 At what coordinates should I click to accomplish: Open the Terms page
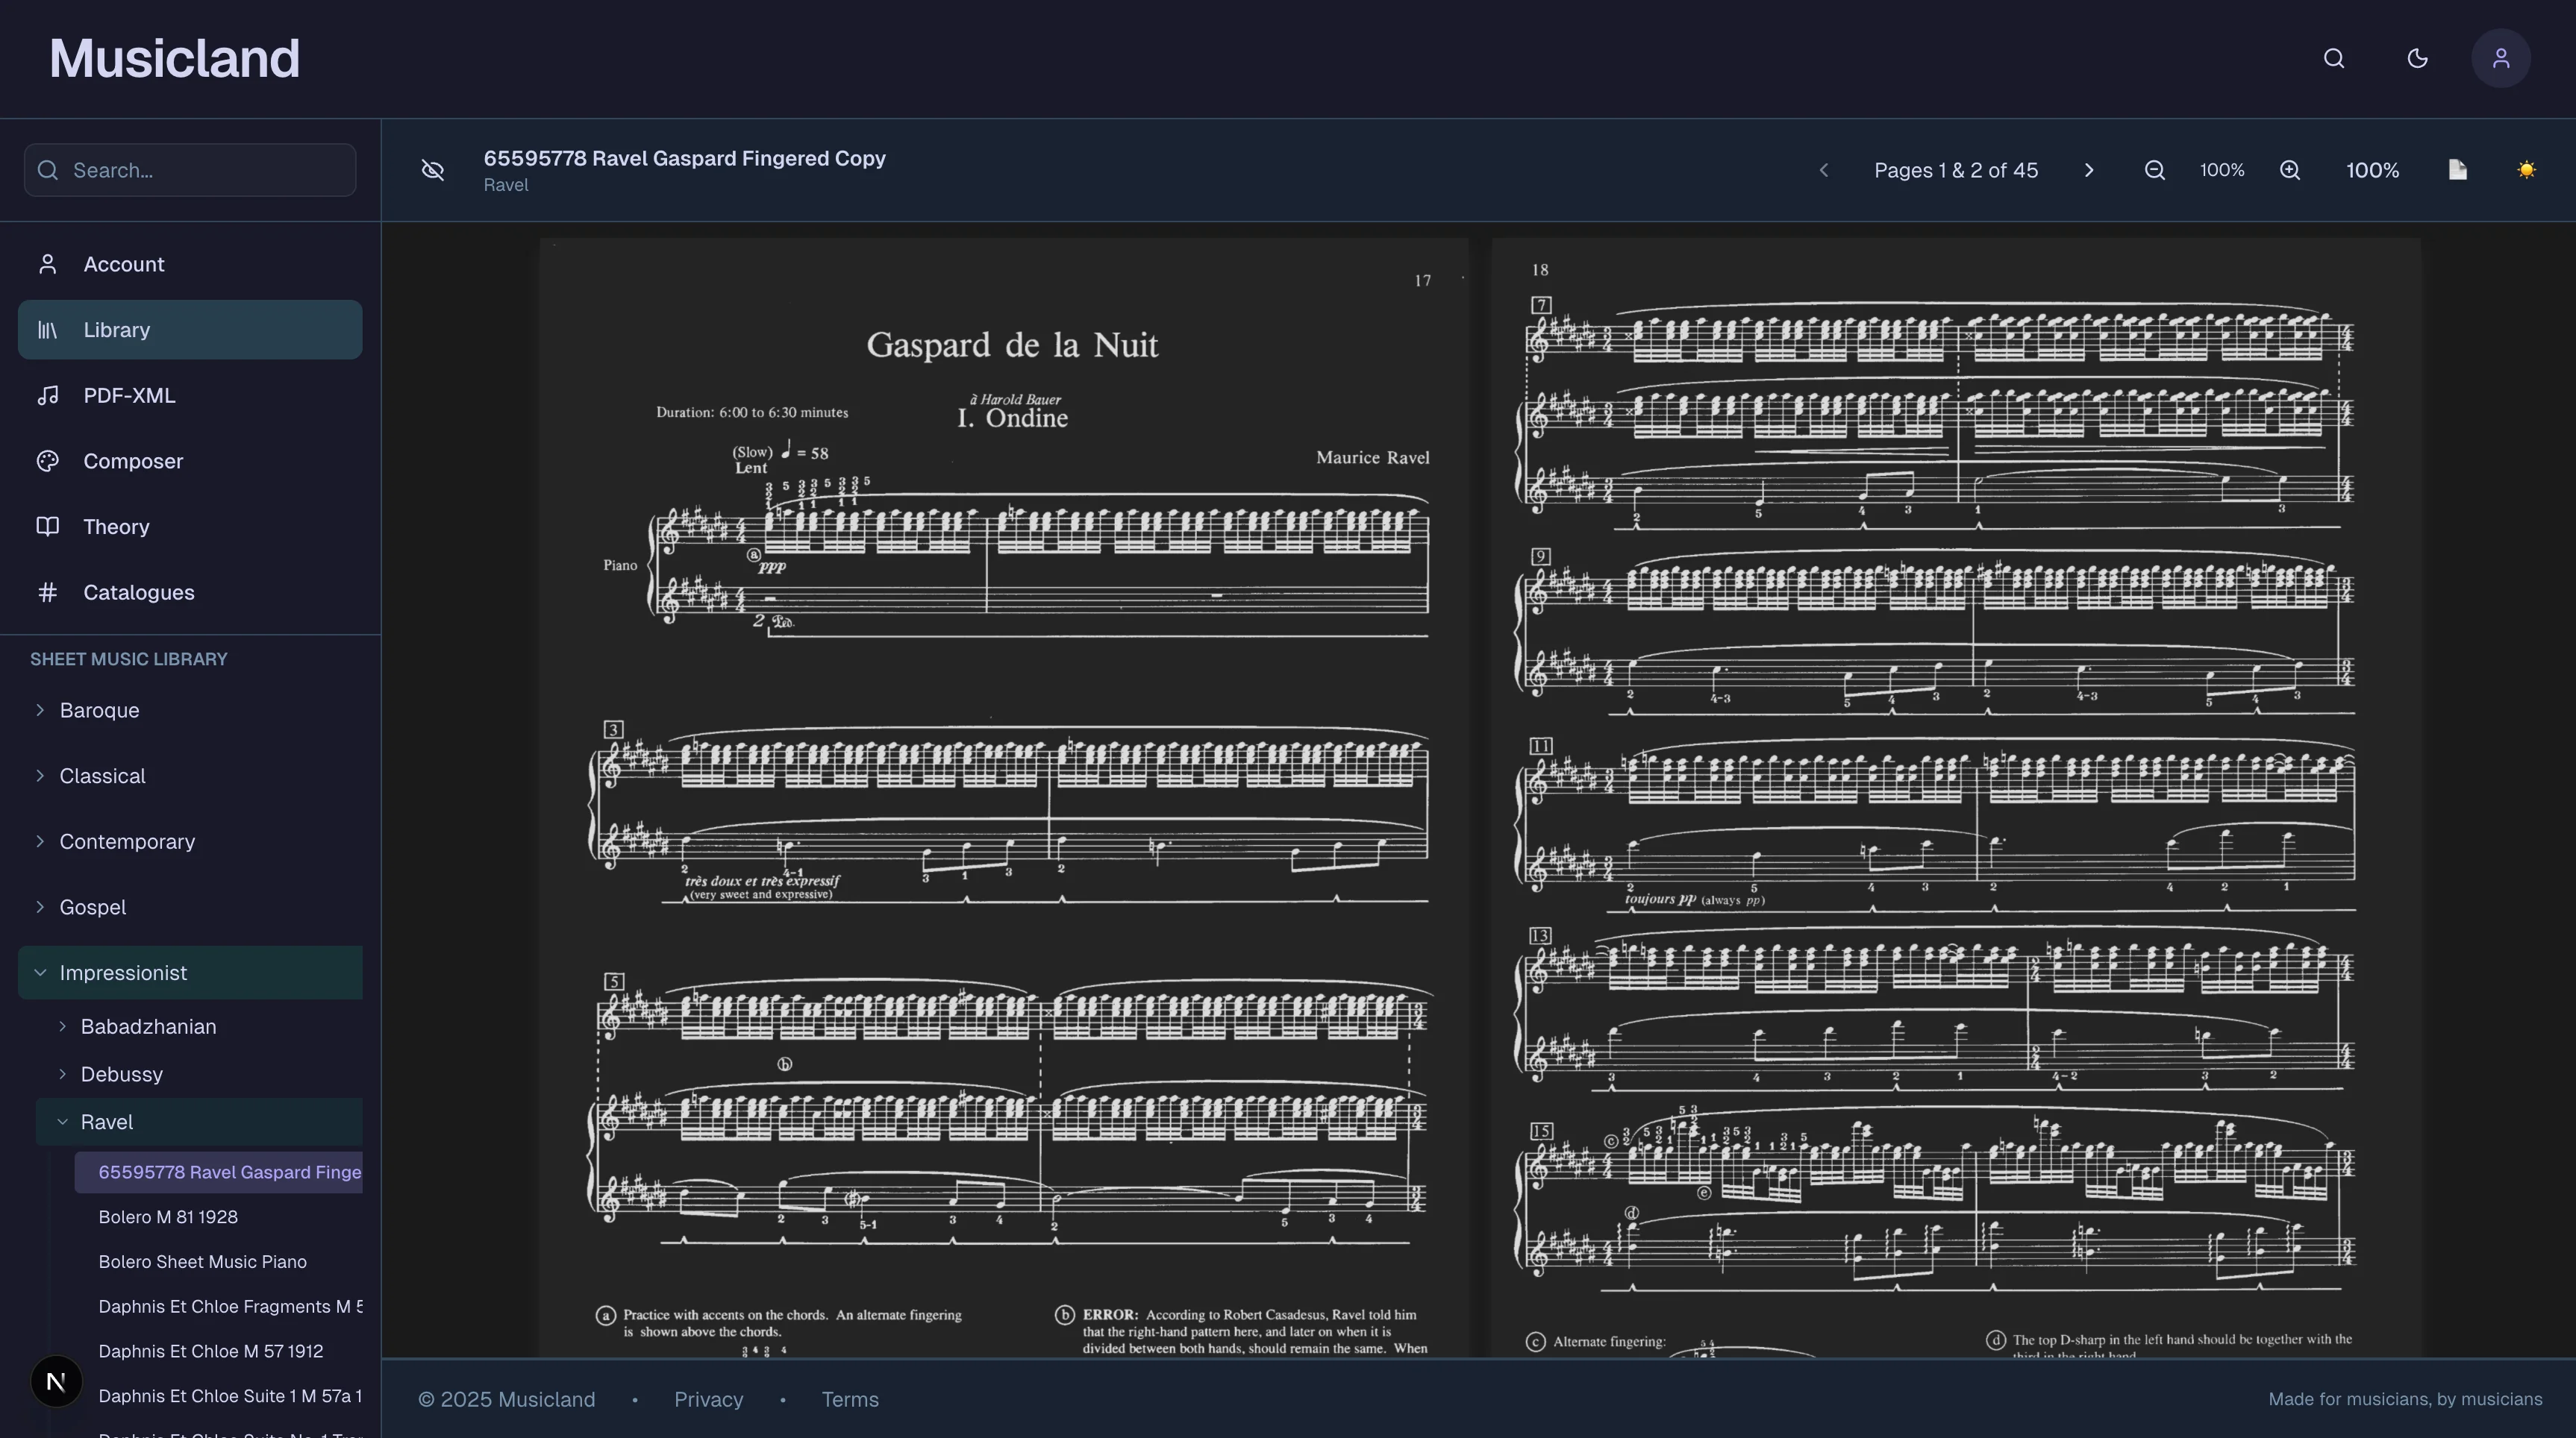pyautogui.click(x=850, y=1399)
